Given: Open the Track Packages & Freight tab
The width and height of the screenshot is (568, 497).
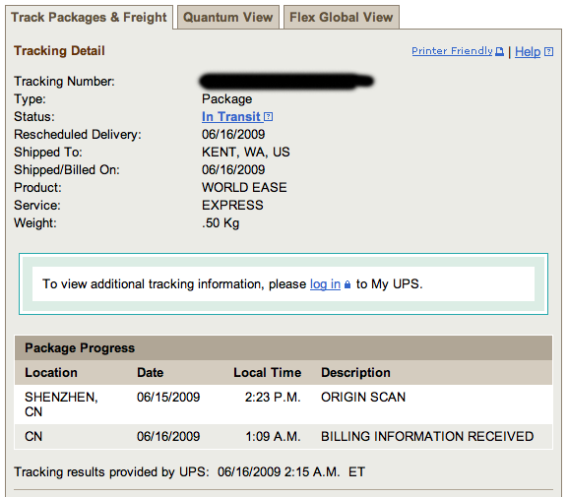Looking at the screenshot, I should pyautogui.click(x=90, y=17).
